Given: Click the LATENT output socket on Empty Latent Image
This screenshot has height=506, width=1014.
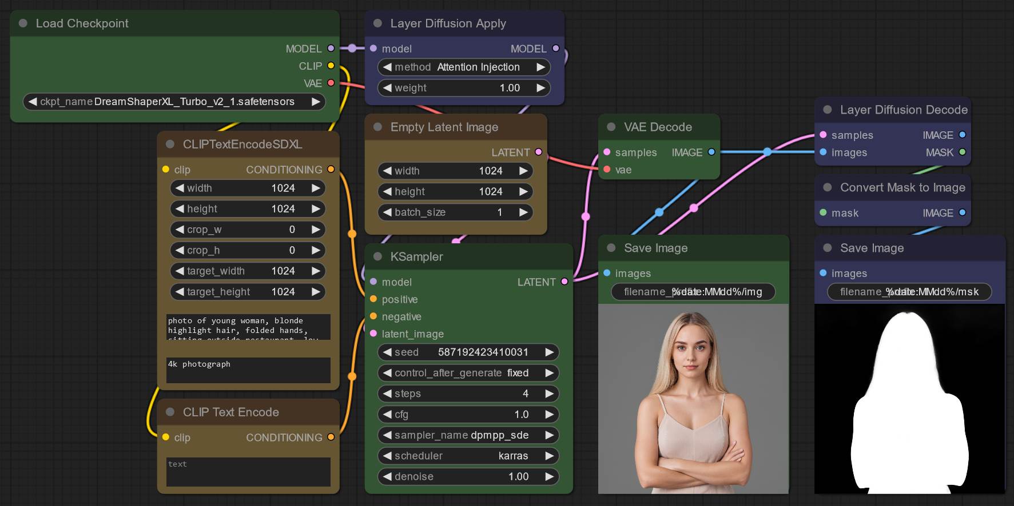Looking at the screenshot, I should (538, 152).
